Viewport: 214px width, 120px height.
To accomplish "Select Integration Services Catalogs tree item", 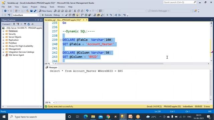I will pos(21,52).
